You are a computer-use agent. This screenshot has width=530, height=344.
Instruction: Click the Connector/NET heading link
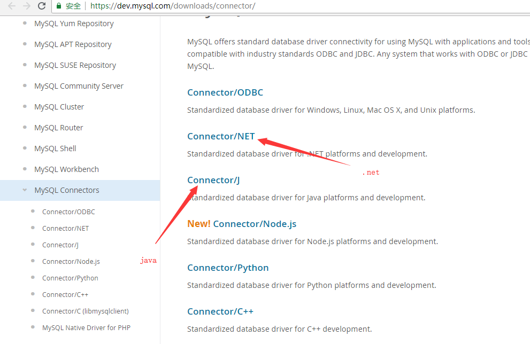click(221, 136)
